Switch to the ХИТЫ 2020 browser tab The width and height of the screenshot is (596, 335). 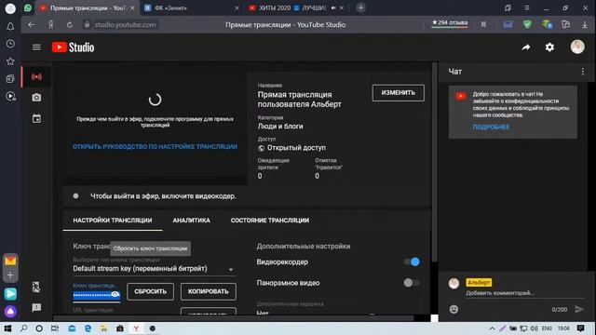295,7
